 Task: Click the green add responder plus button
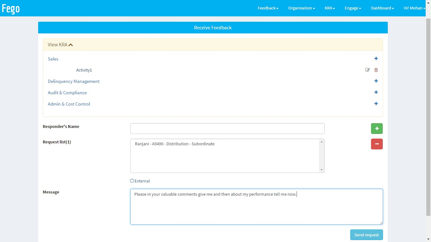click(377, 129)
